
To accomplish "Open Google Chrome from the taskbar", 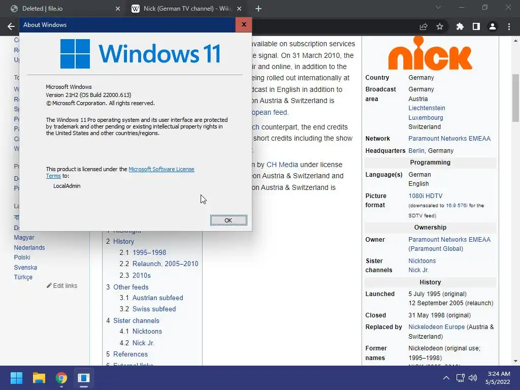I will tap(61, 378).
